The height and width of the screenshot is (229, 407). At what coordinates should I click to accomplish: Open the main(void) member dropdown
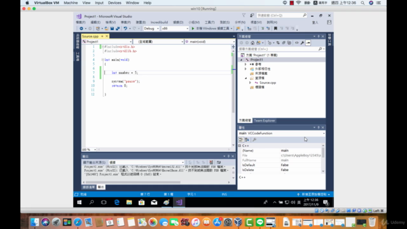210,41
